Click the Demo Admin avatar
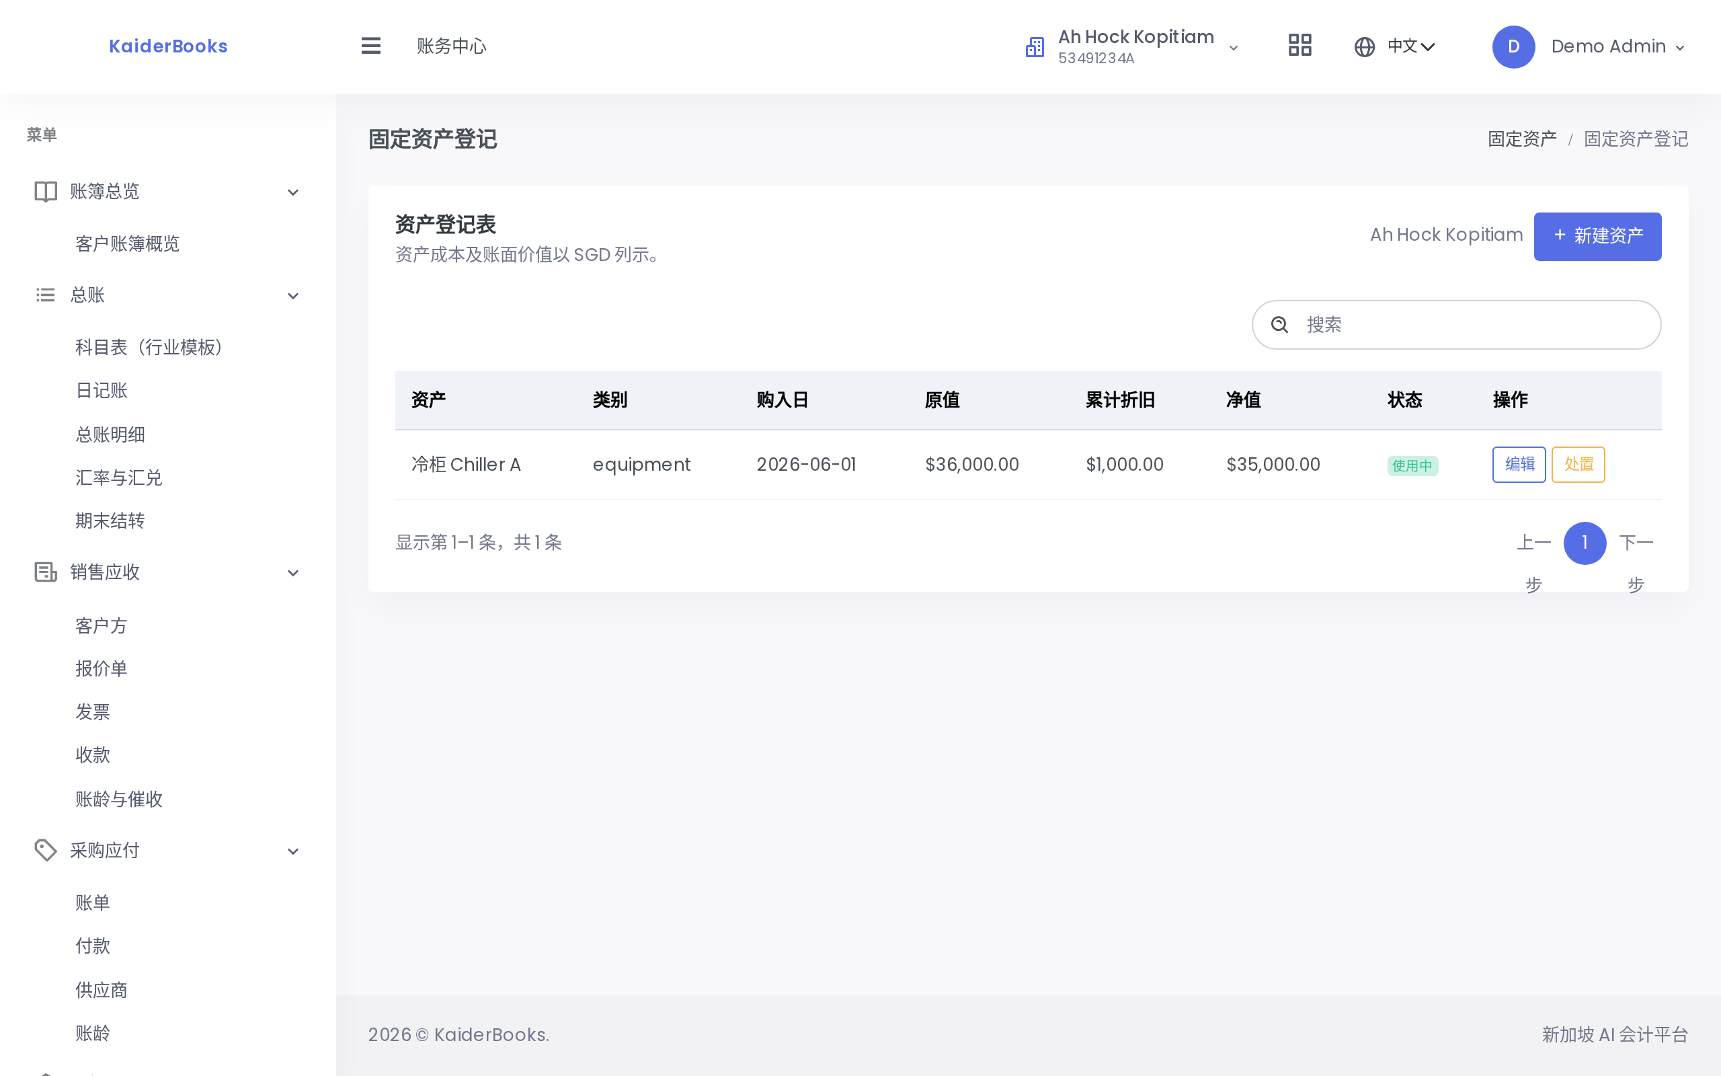1721x1076 pixels. 1513,47
